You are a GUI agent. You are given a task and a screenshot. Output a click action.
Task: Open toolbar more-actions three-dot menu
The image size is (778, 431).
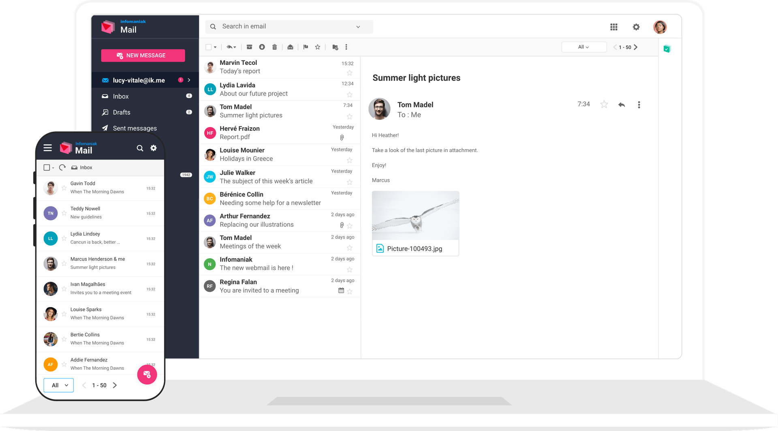pyautogui.click(x=346, y=47)
